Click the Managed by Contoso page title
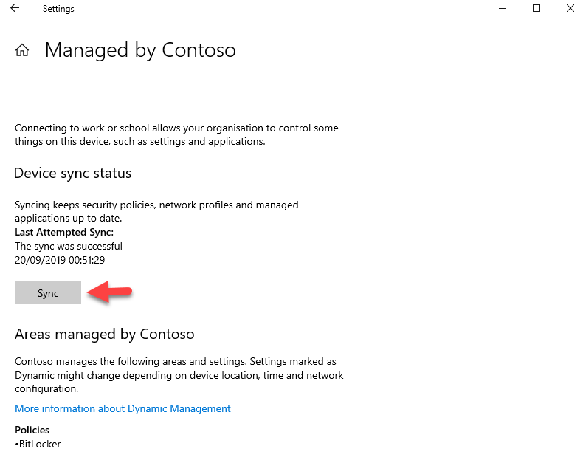The image size is (583, 463). [x=140, y=50]
